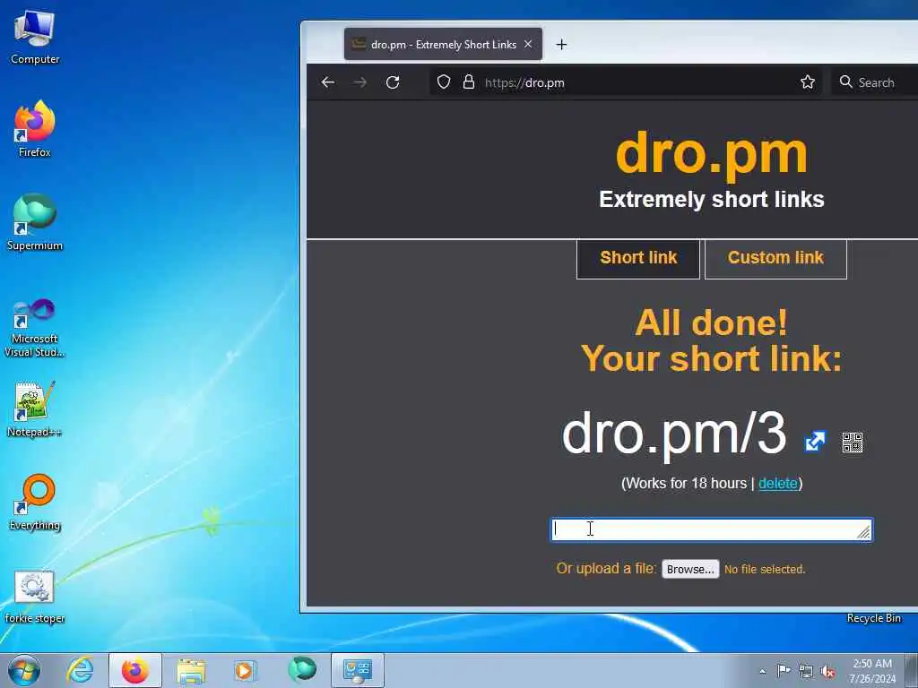Click the Firefox Search field
Screen dimensions: 918x688
pyautogui.click(x=877, y=82)
